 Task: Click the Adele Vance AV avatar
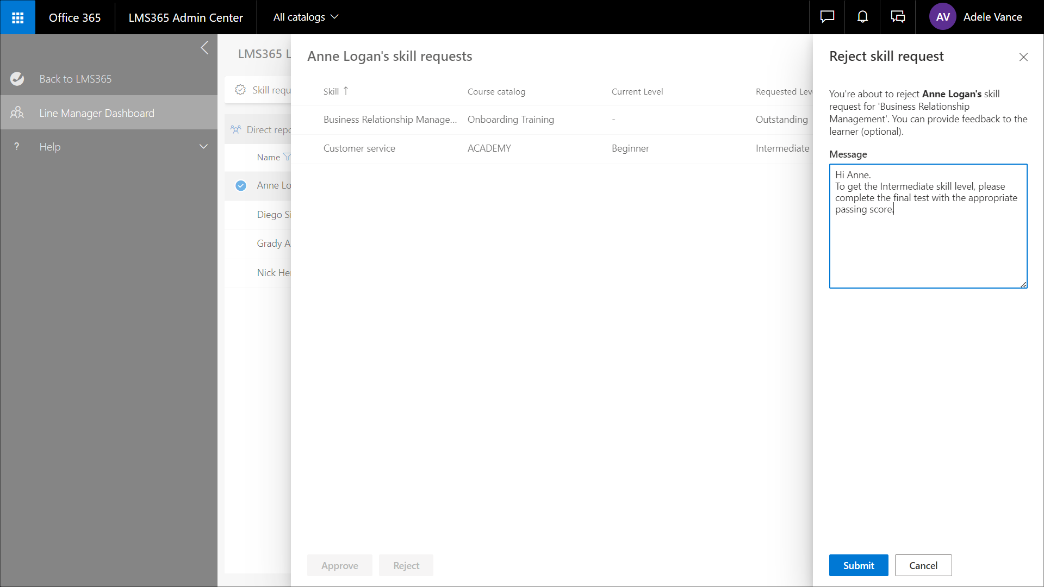942,17
